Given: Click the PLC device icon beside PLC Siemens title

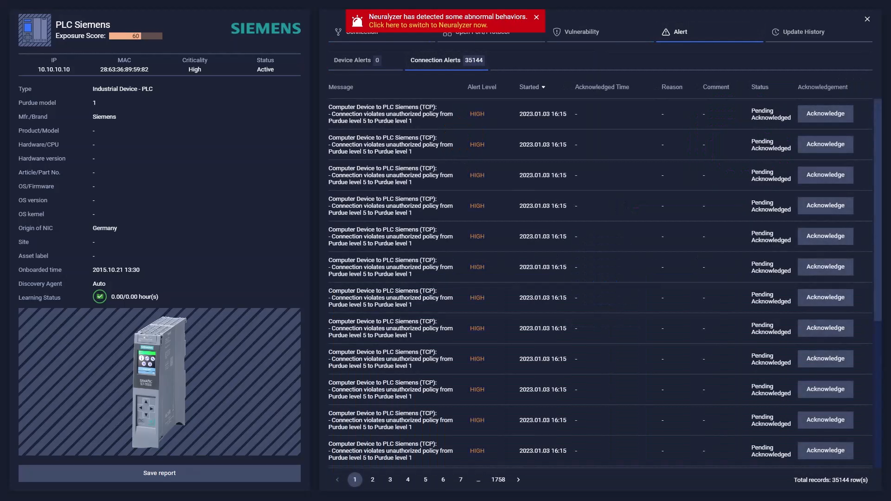Looking at the screenshot, I should click(35, 30).
